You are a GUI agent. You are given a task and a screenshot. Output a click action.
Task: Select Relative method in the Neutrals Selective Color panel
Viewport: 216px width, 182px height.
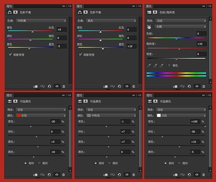click(96, 163)
